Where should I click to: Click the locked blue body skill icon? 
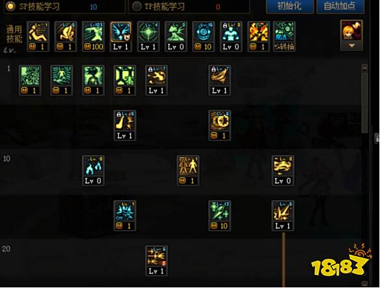231,36
